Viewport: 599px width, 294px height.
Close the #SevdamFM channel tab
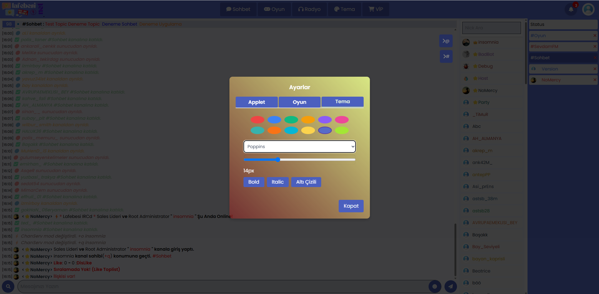pyautogui.click(x=595, y=46)
